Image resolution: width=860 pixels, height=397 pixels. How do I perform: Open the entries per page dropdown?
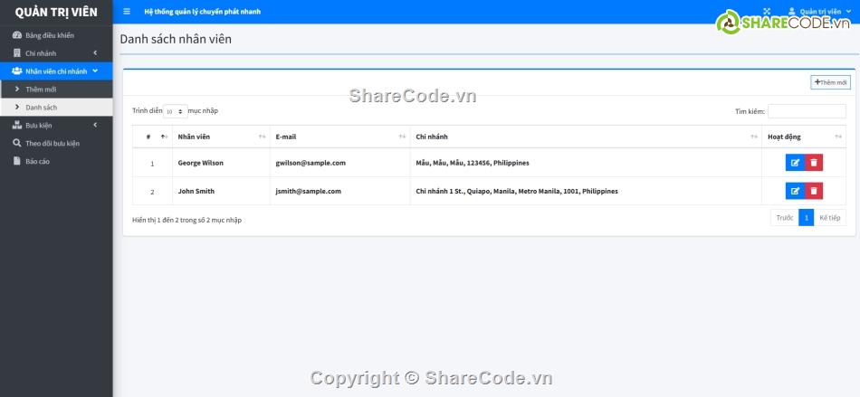click(175, 111)
